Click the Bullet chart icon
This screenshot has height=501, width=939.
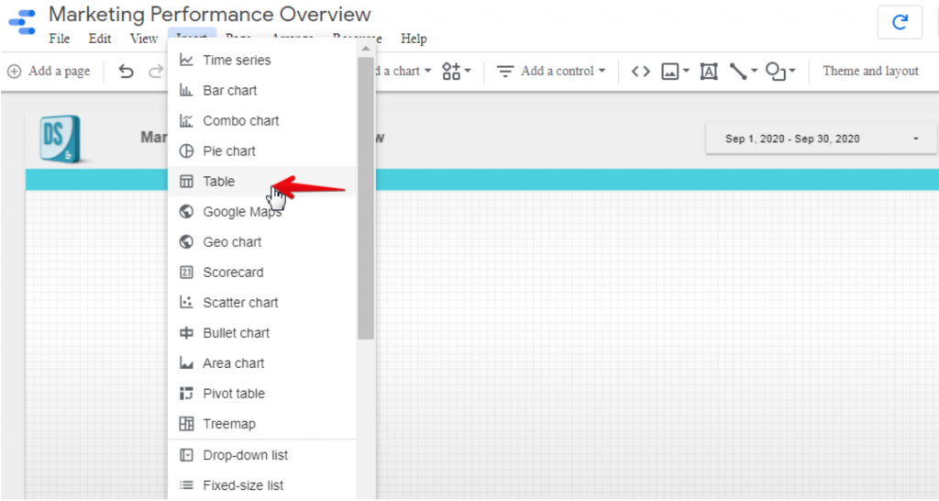(186, 332)
